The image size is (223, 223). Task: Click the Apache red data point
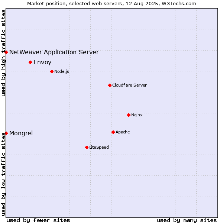point(113,132)
